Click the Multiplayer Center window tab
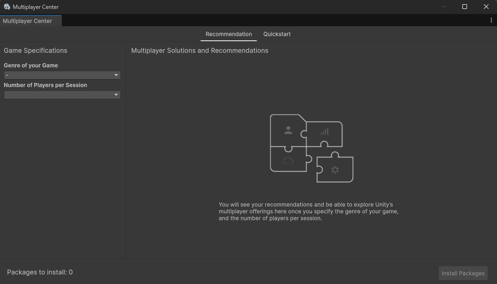Viewport: 497px width, 284px height. [31, 21]
